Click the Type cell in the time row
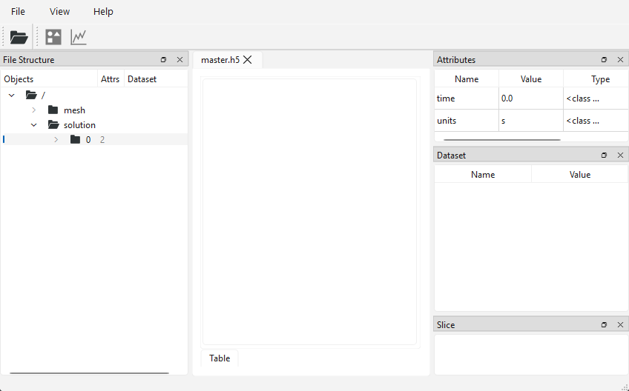This screenshot has width=629, height=391. tap(596, 98)
